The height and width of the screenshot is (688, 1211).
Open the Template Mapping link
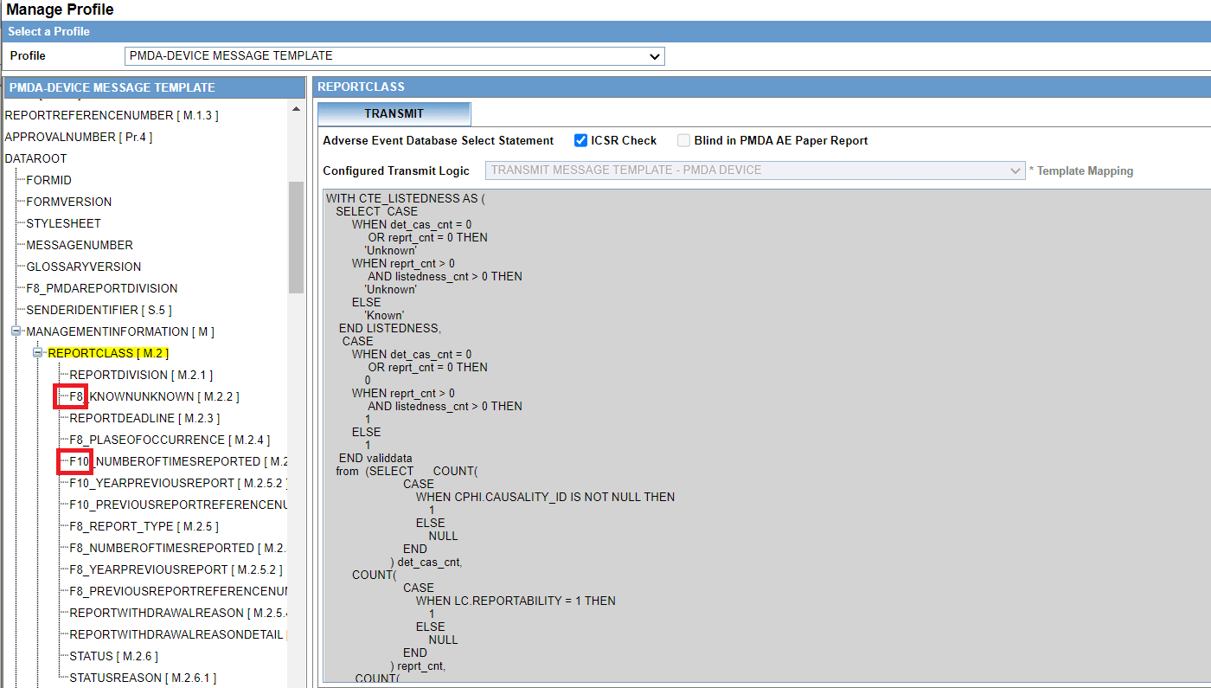click(x=1085, y=170)
